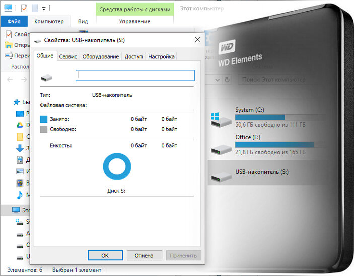Image resolution: width=355 pixels, height=276 pixels.
Task: Open the Файл ribbon tab
Action: [14, 21]
